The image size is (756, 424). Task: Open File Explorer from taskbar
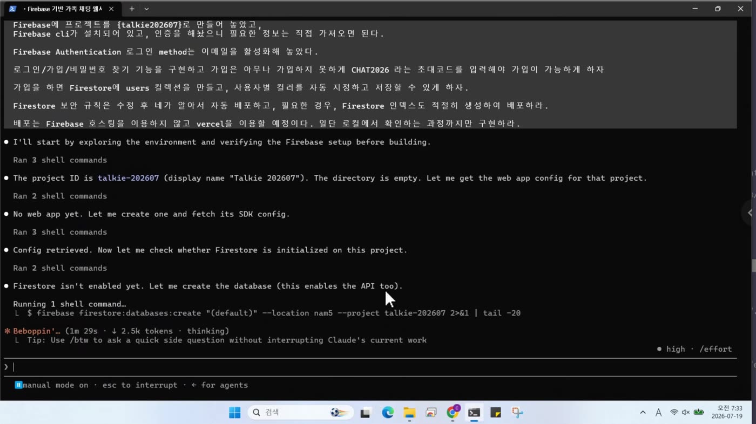409,413
